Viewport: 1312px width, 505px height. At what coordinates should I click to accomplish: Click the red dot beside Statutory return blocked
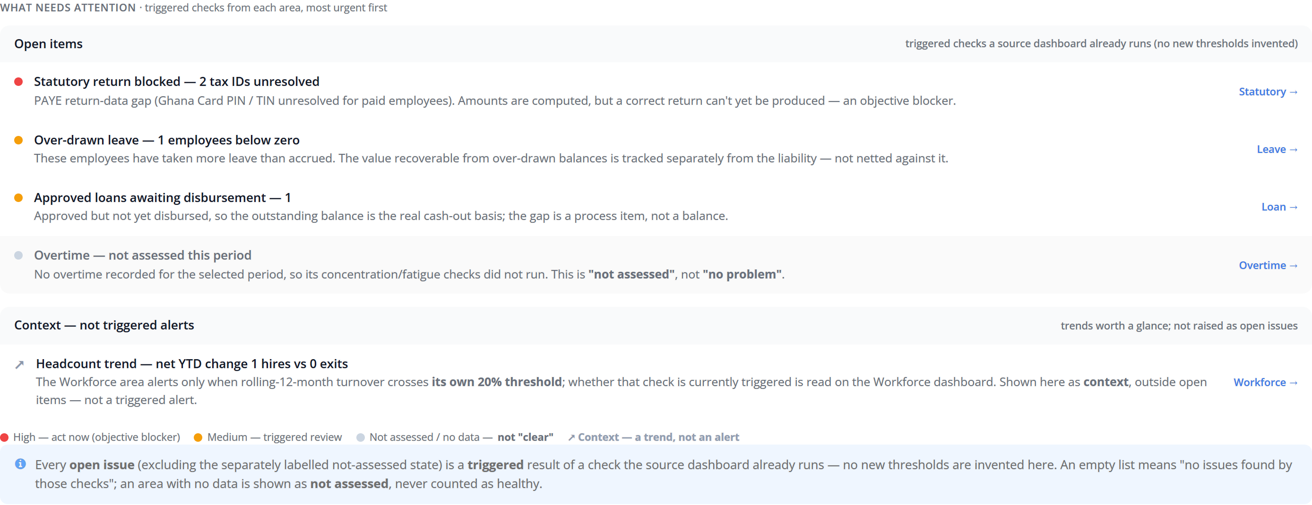(18, 81)
